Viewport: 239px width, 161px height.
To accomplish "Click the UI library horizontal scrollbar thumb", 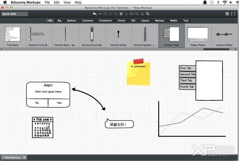I will (x=216, y=49).
